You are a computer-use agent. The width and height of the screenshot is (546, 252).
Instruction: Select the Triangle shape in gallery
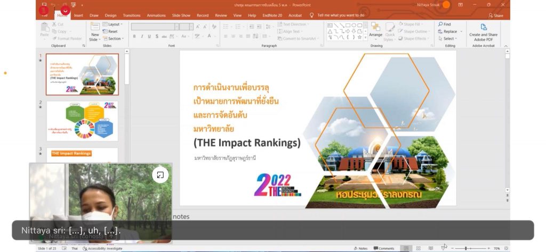tap(330, 31)
